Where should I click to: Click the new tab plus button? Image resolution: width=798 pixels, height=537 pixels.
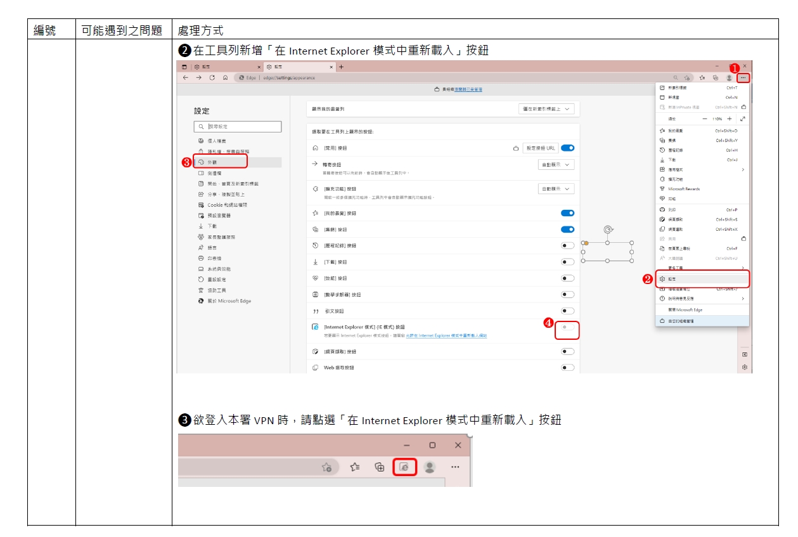pyautogui.click(x=341, y=67)
